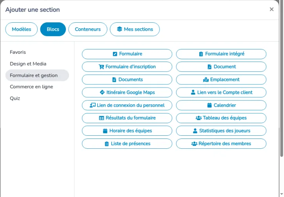This screenshot has height=197, width=284.
Task: Add the Liste de présences block
Action: pos(127,144)
